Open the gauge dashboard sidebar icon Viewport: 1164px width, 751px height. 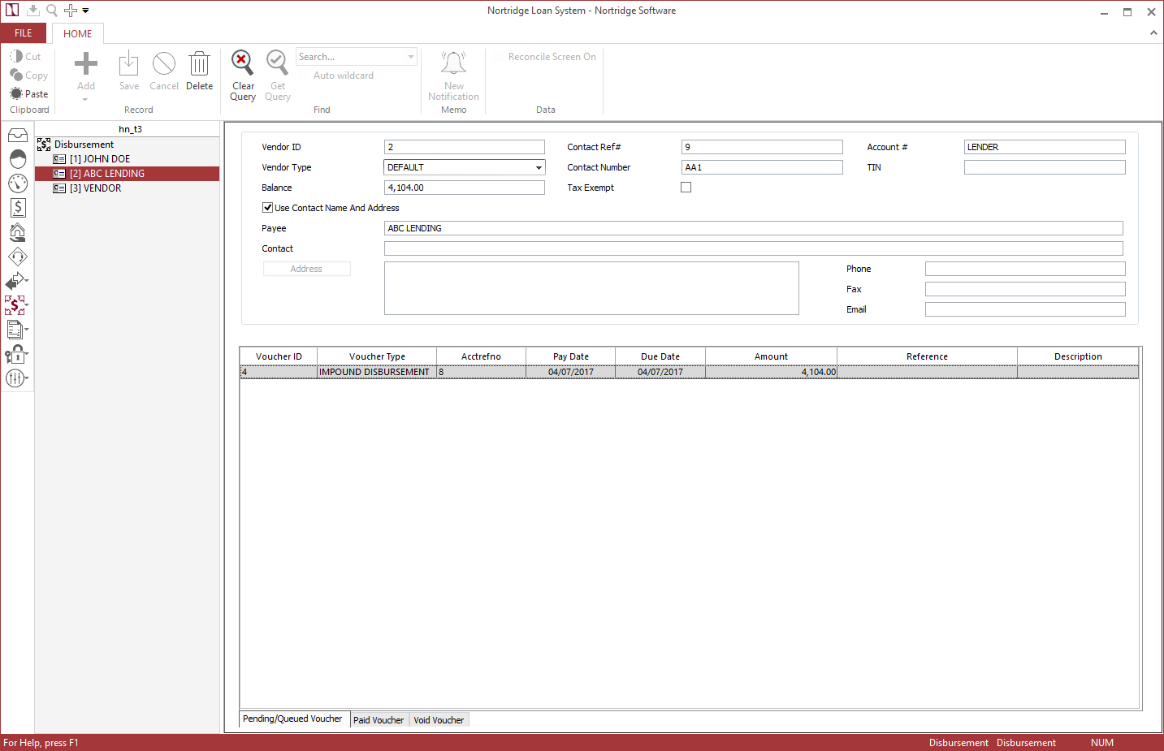pyautogui.click(x=18, y=183)
